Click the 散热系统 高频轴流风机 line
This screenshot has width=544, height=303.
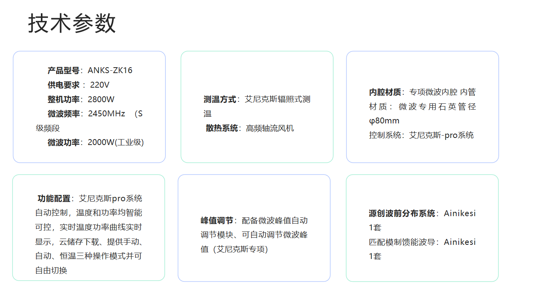250,128
